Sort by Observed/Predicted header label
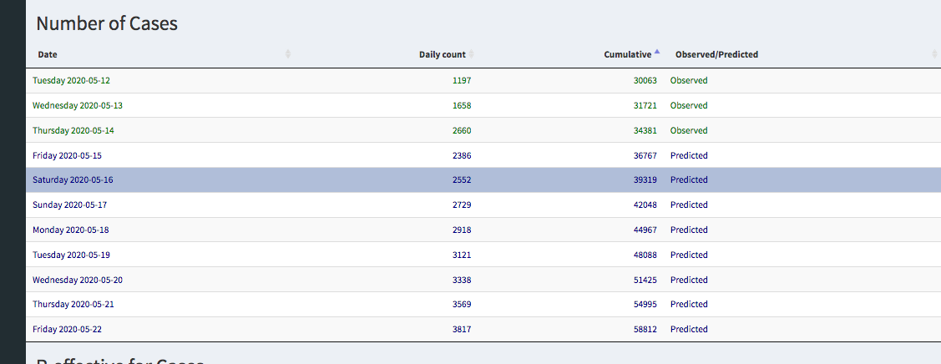The image size is (941, 364). tap(716, 54)
